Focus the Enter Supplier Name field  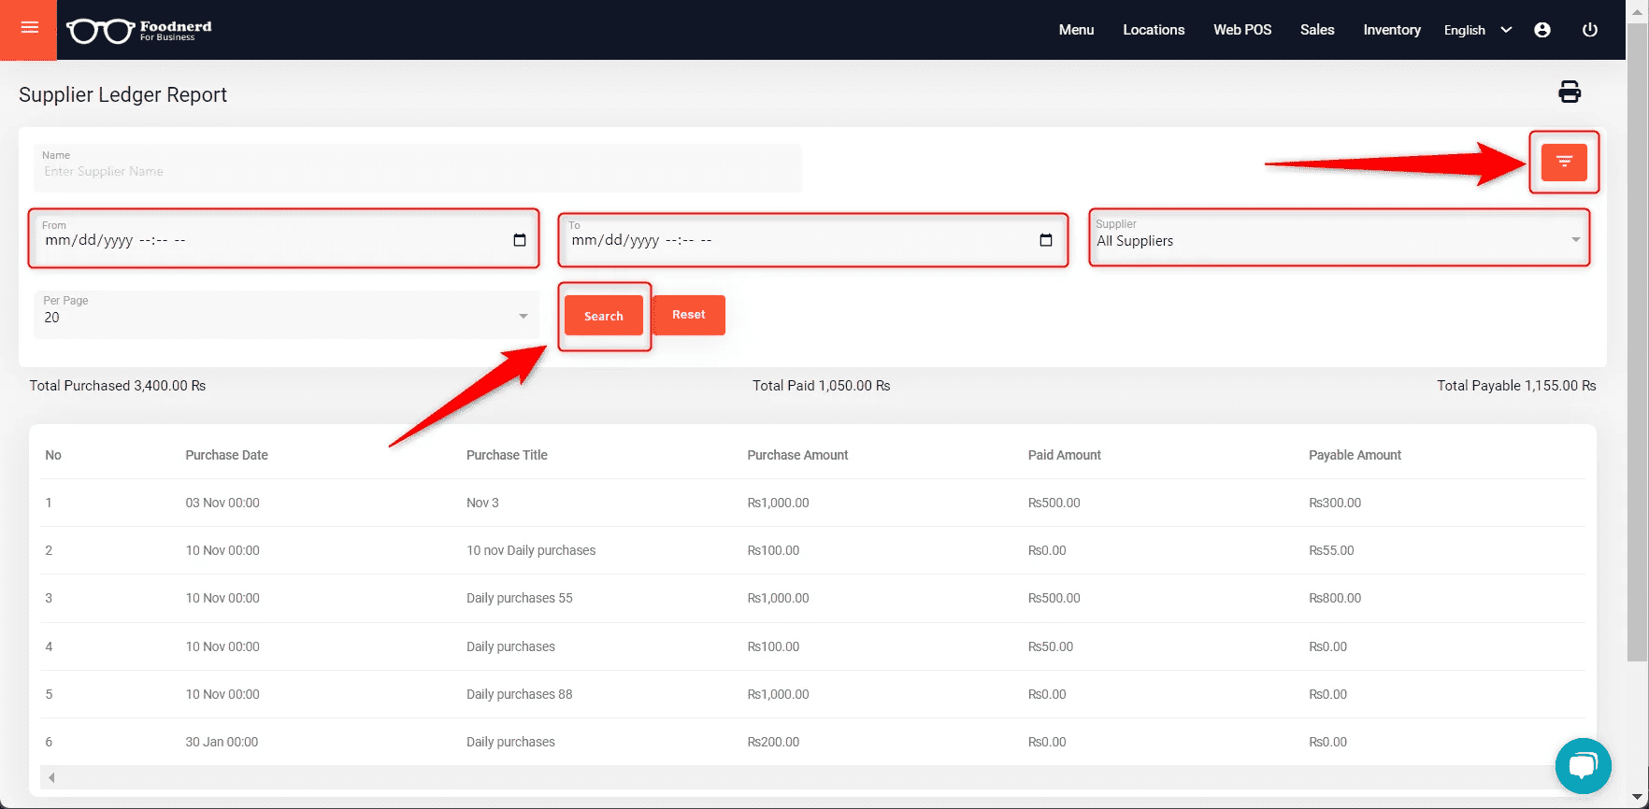tap(418, 168)
